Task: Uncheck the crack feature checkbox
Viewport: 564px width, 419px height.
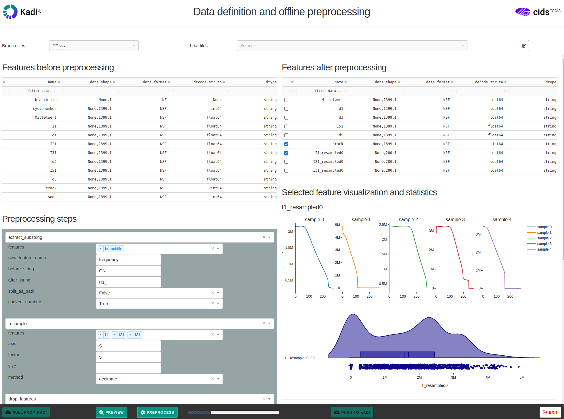Action: [286, 144]
